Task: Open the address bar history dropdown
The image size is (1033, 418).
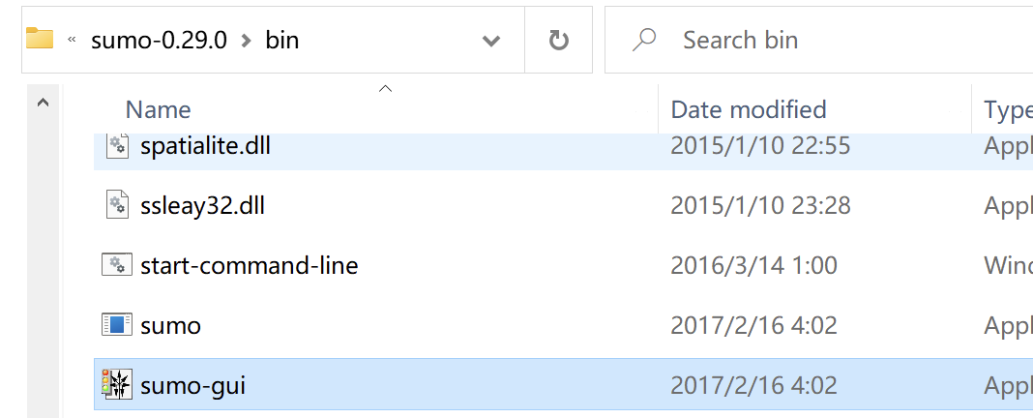Action: coord(491,41)
